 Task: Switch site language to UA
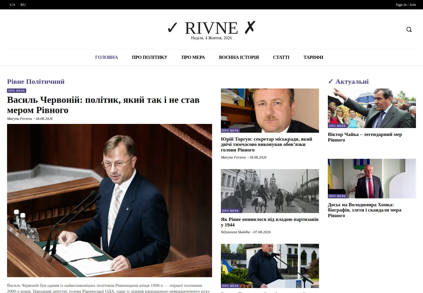point(12,5)
